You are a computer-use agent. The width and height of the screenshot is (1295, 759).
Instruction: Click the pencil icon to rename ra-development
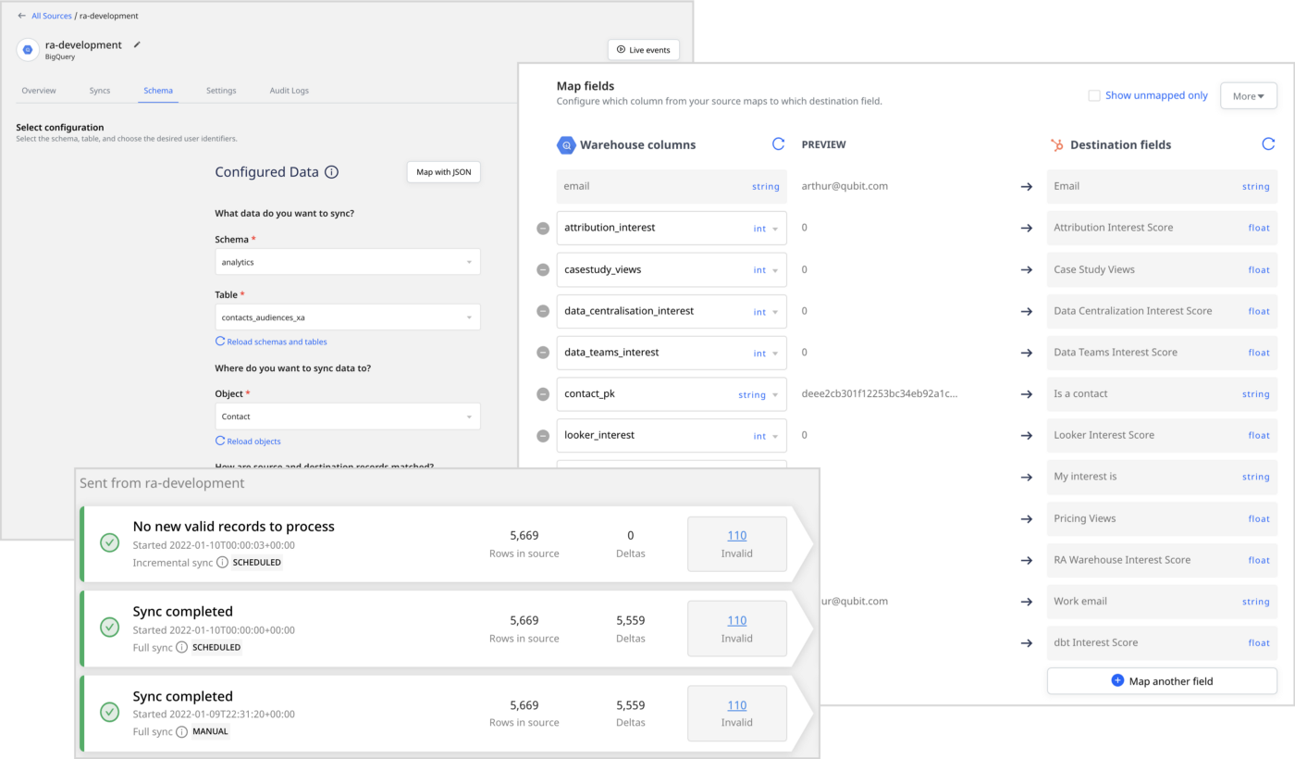click(137, 44)
